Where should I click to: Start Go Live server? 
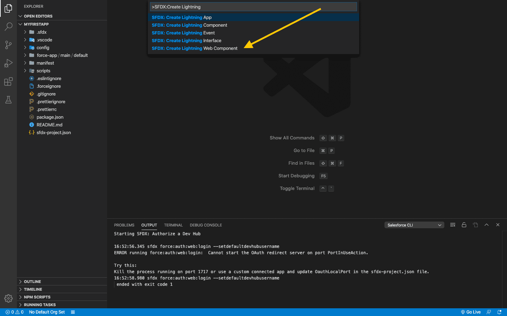[x=471, y=312]
